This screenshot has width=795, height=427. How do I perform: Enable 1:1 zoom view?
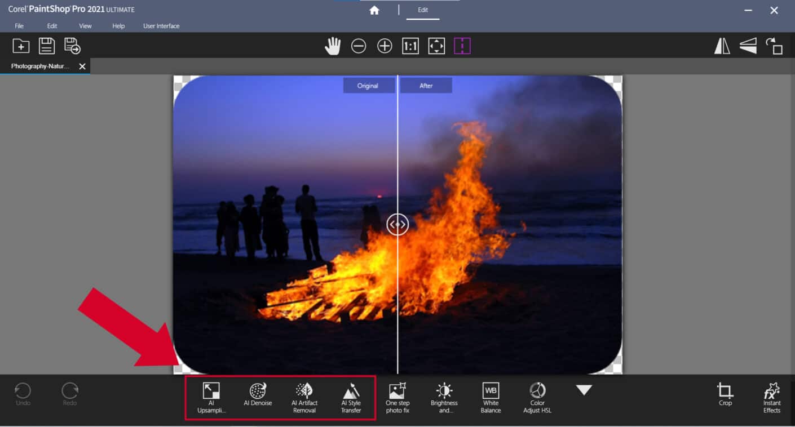coord(410,46)
